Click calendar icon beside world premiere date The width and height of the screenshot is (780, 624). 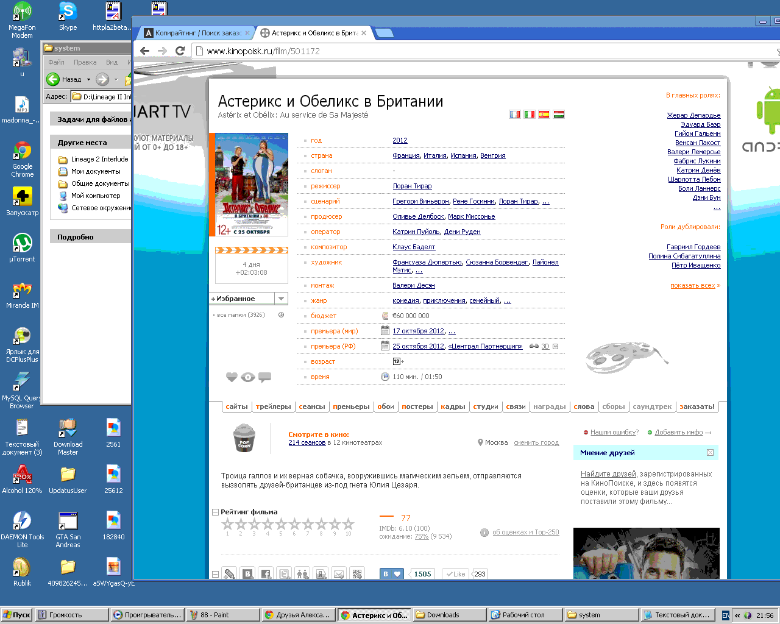click(x=385, y=331)
